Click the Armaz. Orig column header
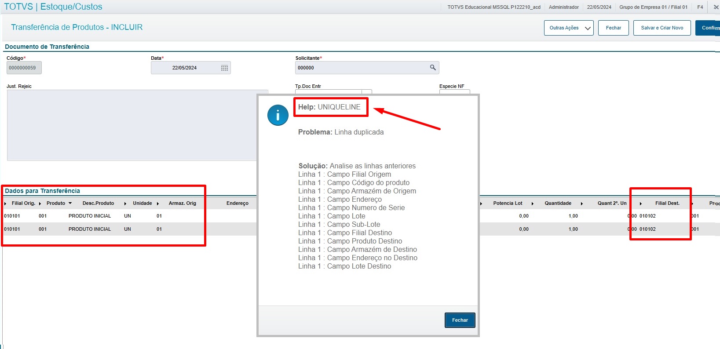The width and height of the screenshot is (720, 349). [183, 203]
